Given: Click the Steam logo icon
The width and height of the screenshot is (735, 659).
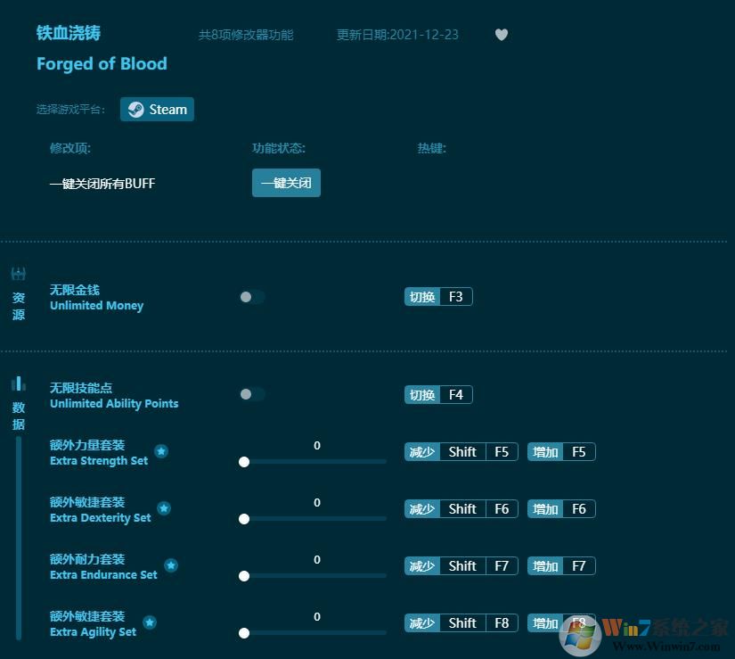Looking at the screenshot, I should tap(136, 110).
